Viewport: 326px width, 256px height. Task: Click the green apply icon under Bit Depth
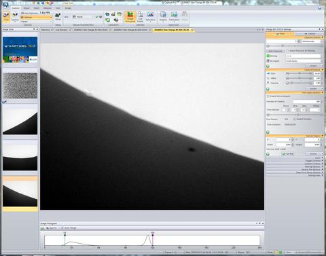[x=268, y=66]
